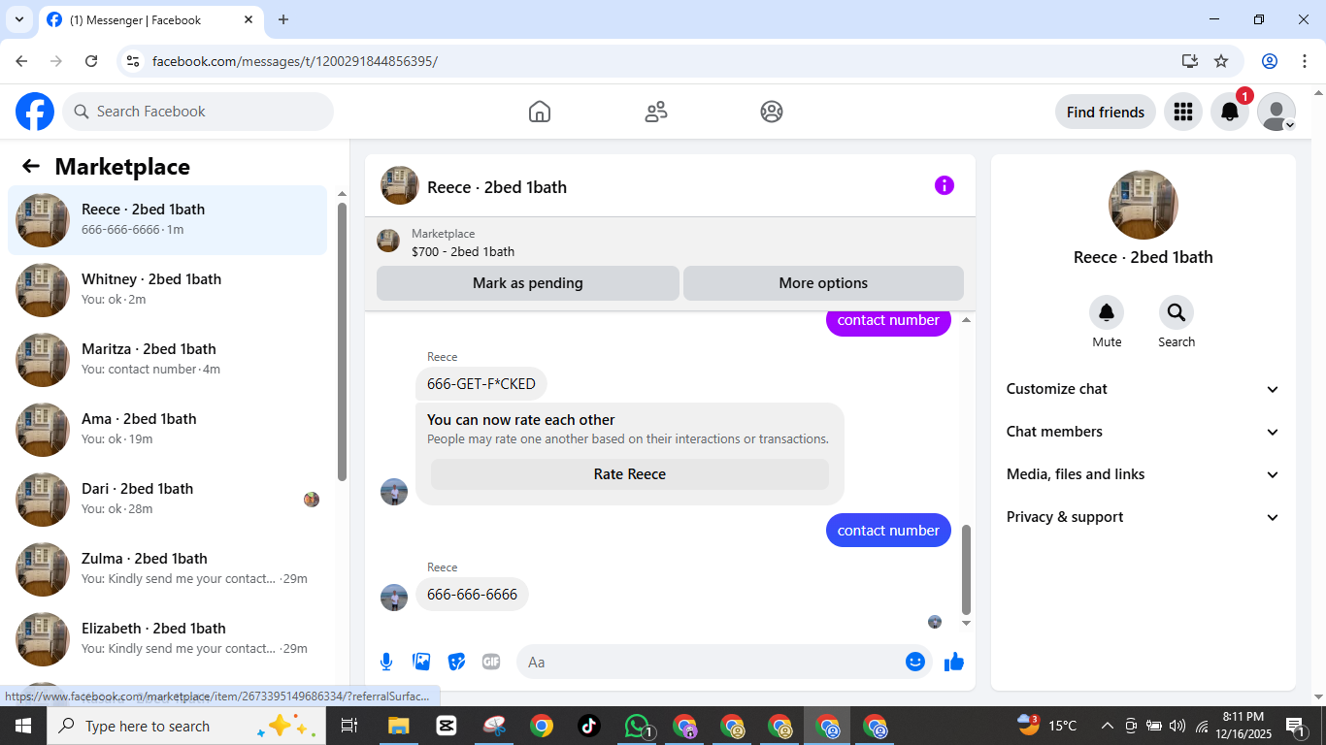Open Whitney · 2bed 1bath conversation

pos(168,290)
